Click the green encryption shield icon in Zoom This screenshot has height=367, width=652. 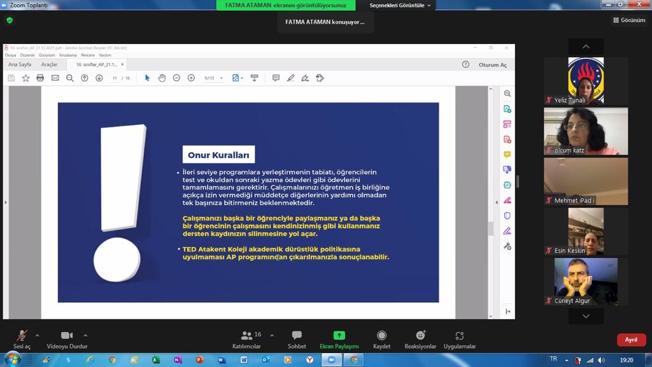10,20
